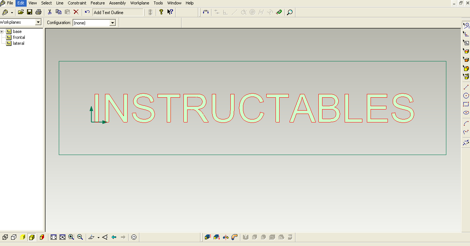The height and width of the screenshot is (246, 470).
Task: Open the Line menu
Action: (60, 3)
